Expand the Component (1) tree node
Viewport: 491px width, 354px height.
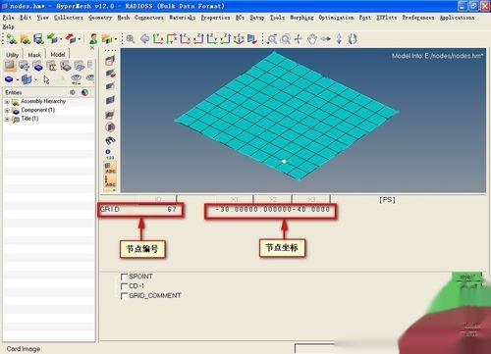click(7, 111)
